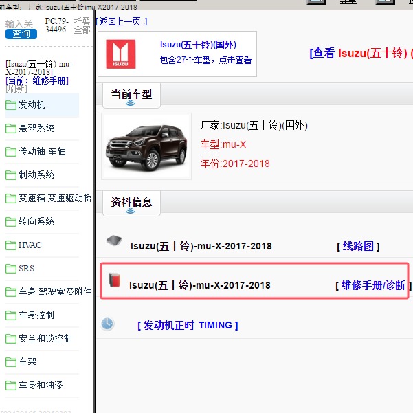Click the 查看 Isuzu(五十铃) link on the right

coord(361,53)
